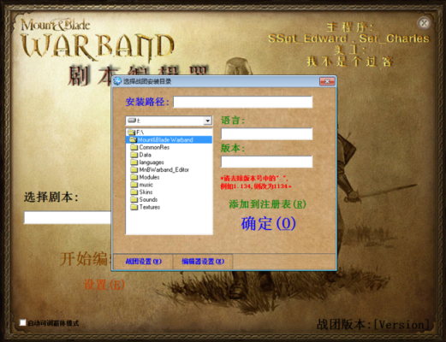This screenshot has height=342, width=446.
Task: Open the drive selection dropdown arrow
Action: tap(208, 121)
